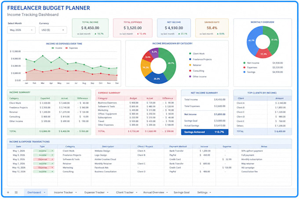Image resolution: width=299 pixels, height=199 pixels.
Task: Click the add sheet plus icon
Action: tap(8, 192)
